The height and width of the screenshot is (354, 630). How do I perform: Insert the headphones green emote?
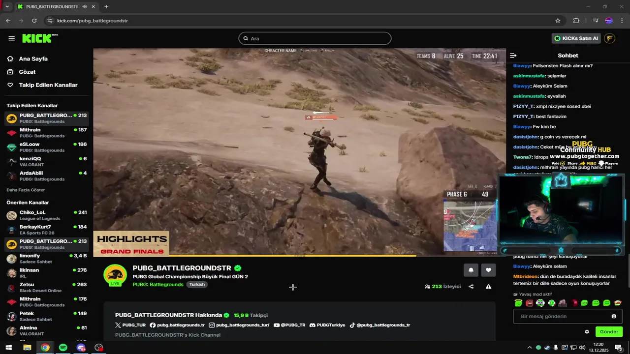[540, 303]
